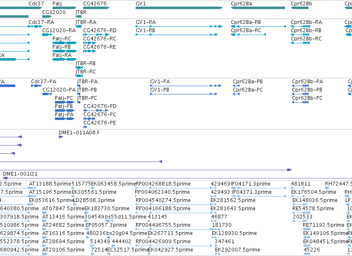Select the CG12020 gene label

coord(54,12)
